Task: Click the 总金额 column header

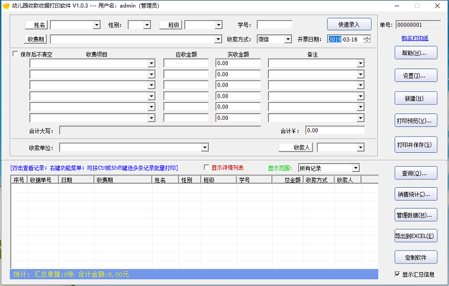Action: (x=288, y=180)
